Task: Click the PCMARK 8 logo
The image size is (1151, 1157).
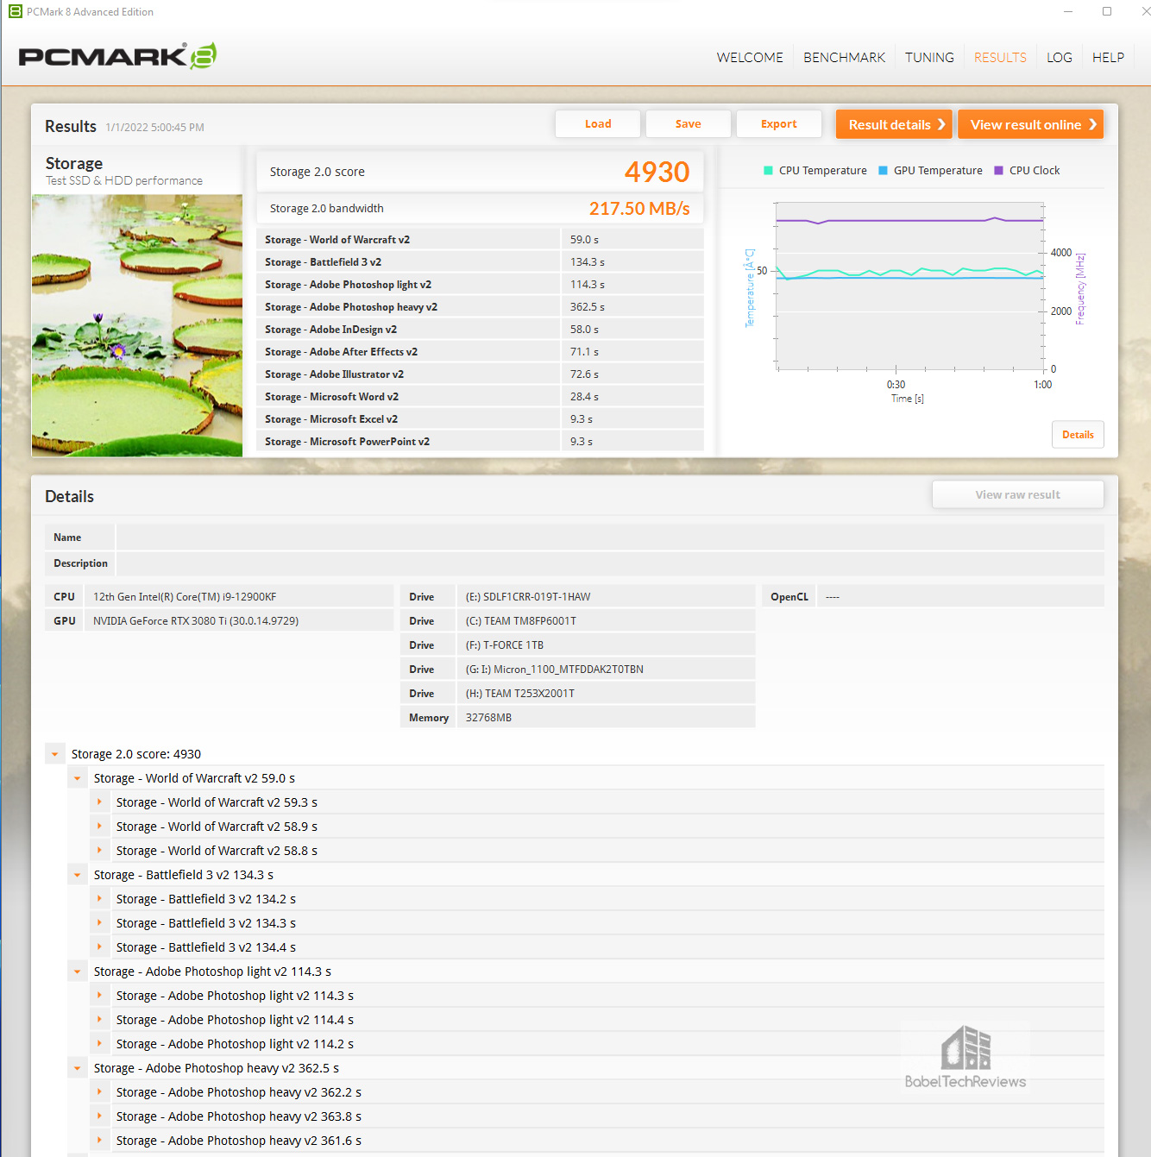Action: (x=117, y=56)
